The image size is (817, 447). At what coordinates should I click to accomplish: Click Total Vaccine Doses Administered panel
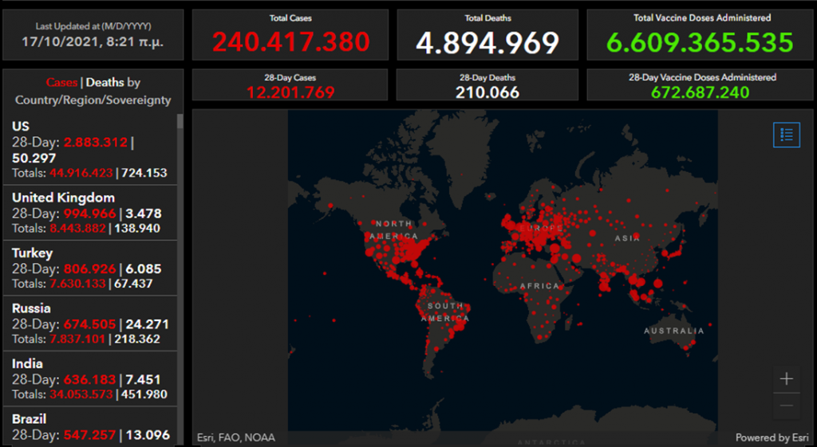point(701,35)
